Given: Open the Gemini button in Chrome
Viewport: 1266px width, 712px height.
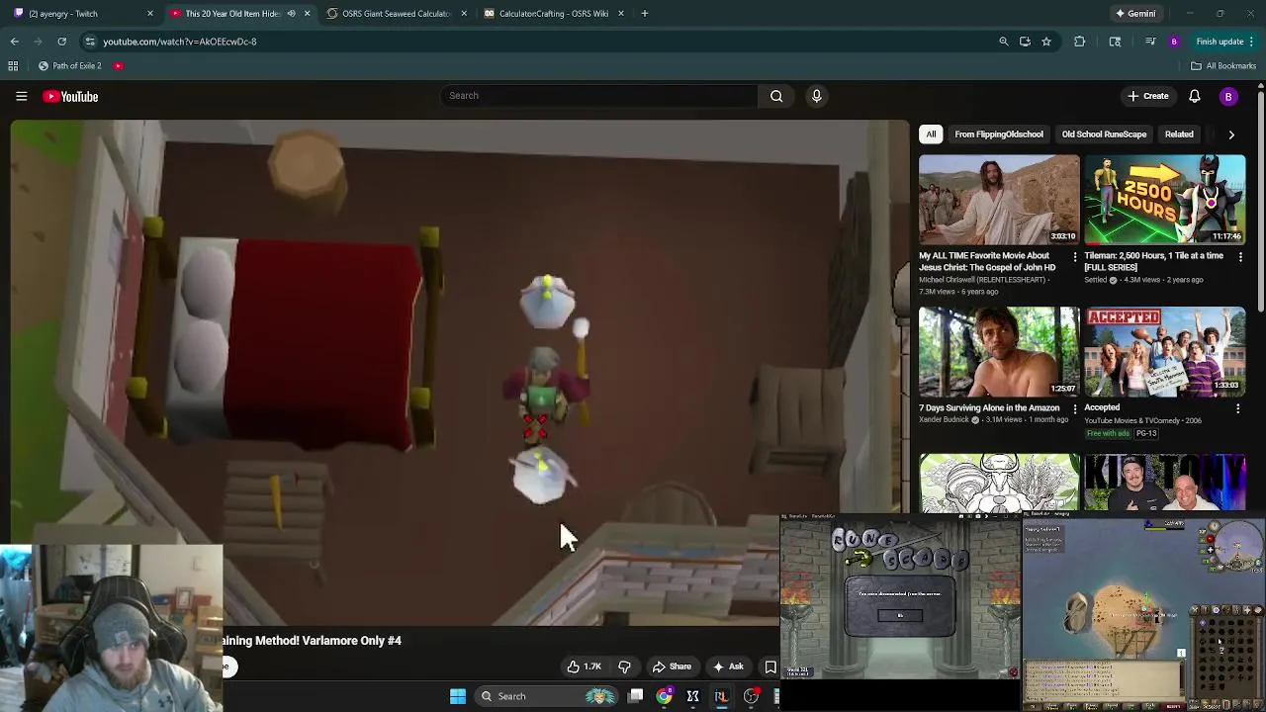Looking at the screenshot, I should (1134, 14).
